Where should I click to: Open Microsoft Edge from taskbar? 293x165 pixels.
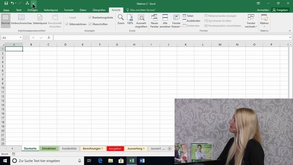pyautogui.click(x=100, y=161)
